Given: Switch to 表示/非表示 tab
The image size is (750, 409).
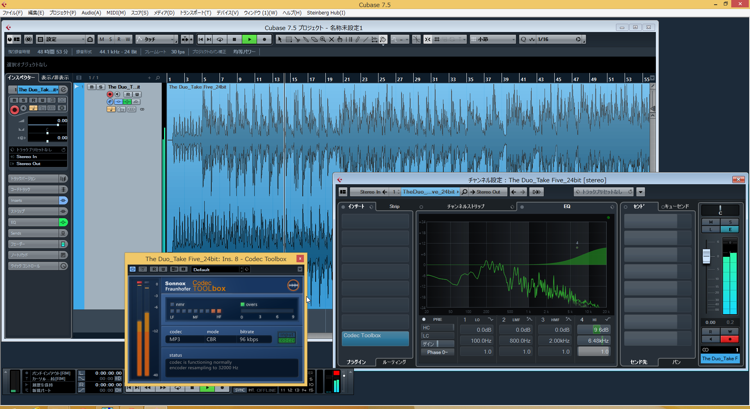Looking at the screenshot, I should coord(55,78).
